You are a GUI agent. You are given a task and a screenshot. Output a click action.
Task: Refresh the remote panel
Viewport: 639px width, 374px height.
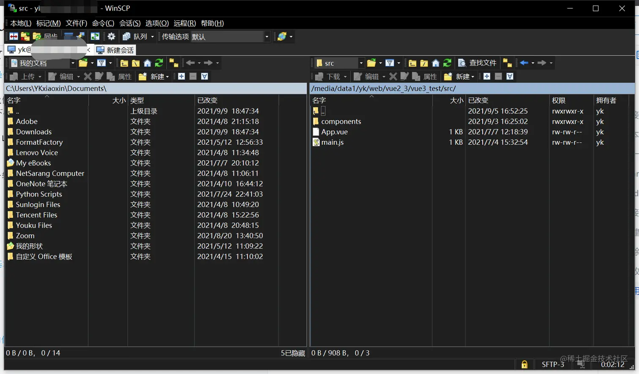(x=447, y=63)
